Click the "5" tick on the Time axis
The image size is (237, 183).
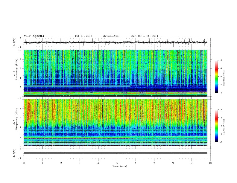coord(117,163)
